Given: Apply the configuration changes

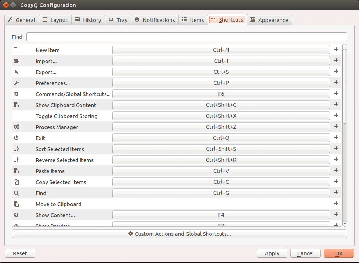Looking at the screenshot, I should click(x=272, y=253).
